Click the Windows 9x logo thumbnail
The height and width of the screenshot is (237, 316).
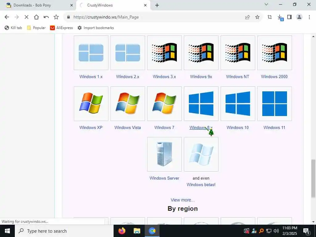201,53
